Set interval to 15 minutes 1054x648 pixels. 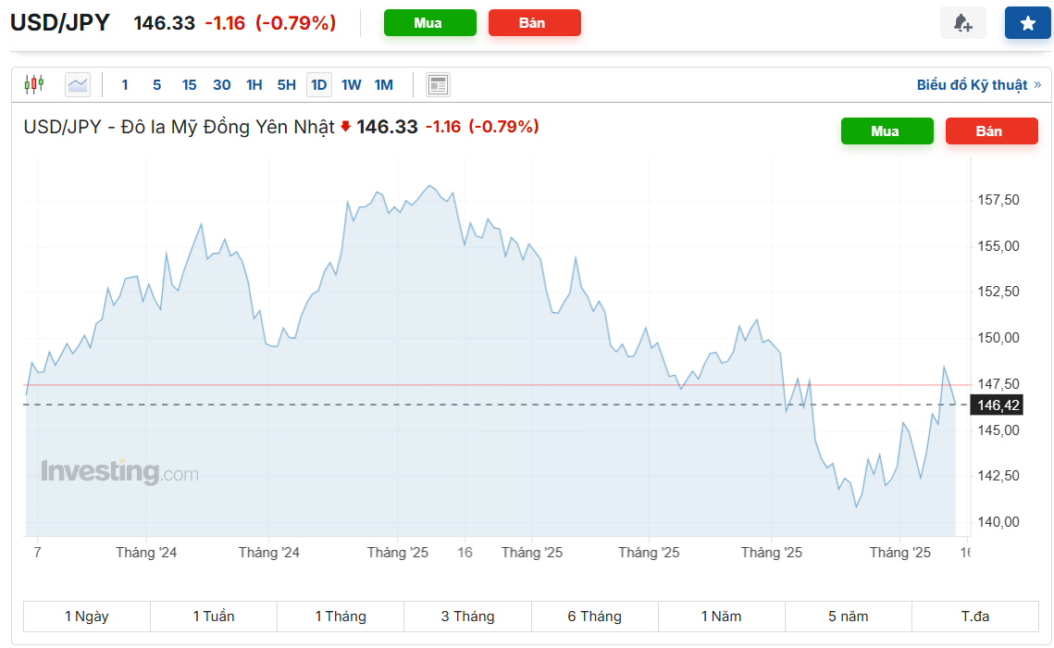coord(189,85)
